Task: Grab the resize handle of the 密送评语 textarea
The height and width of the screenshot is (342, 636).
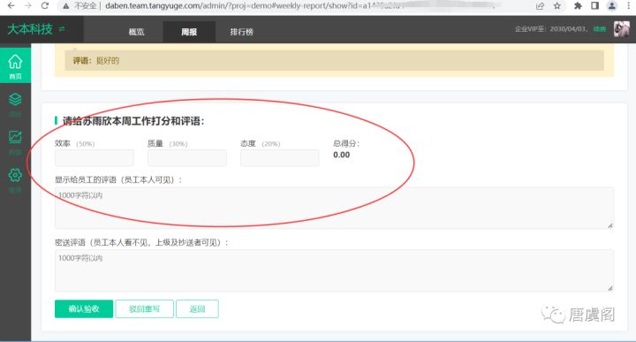Action: pos(610,288)
